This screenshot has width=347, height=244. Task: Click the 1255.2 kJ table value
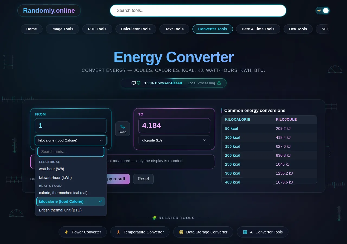point(284,173)
